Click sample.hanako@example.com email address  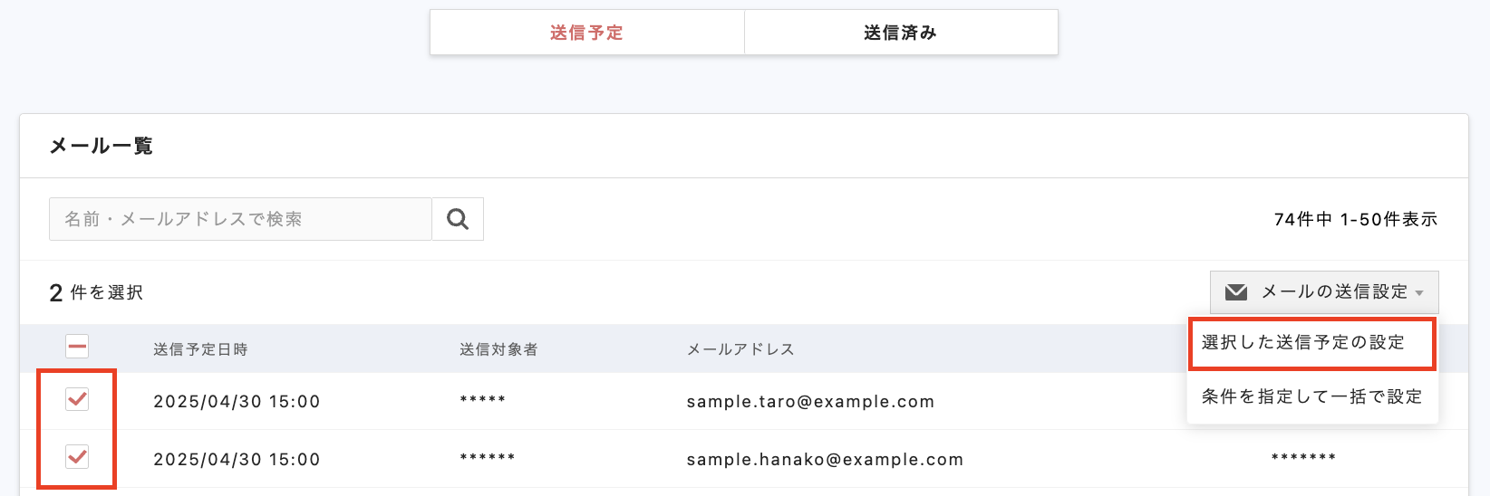825,460
